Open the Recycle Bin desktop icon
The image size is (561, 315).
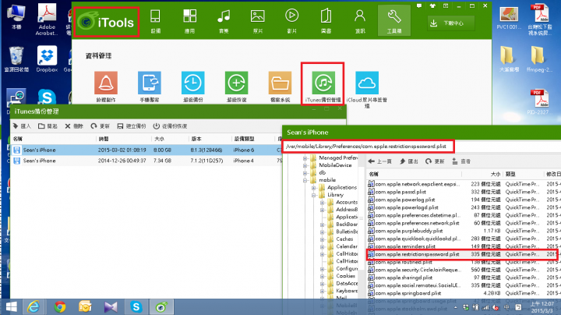(x=16, y=59)
